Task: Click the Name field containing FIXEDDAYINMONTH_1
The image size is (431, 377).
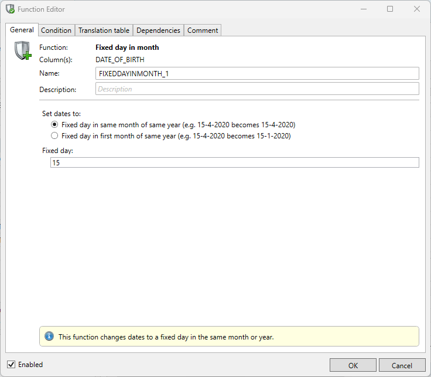Action: click(x=257, y=73)
